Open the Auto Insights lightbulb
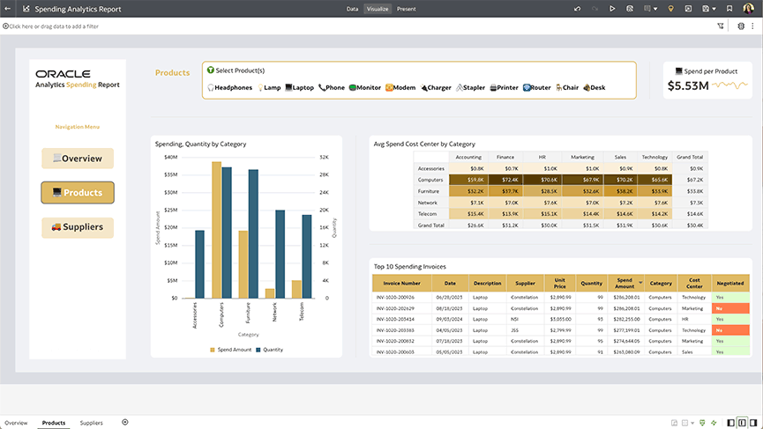This screenshot has width=763, height=429. pos(670,9)
